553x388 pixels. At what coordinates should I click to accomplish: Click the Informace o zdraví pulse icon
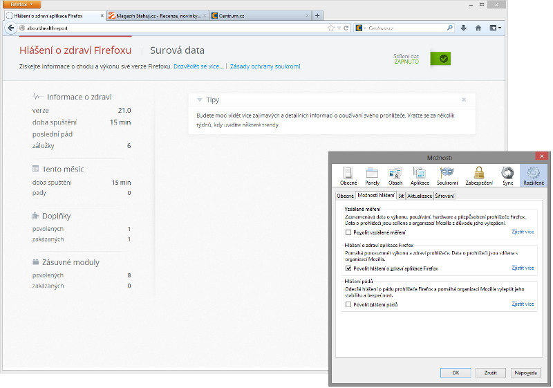coord(38,96)
